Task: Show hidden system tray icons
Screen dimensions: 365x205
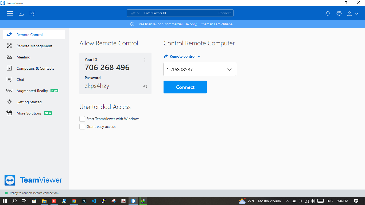Action: (288, 201)
